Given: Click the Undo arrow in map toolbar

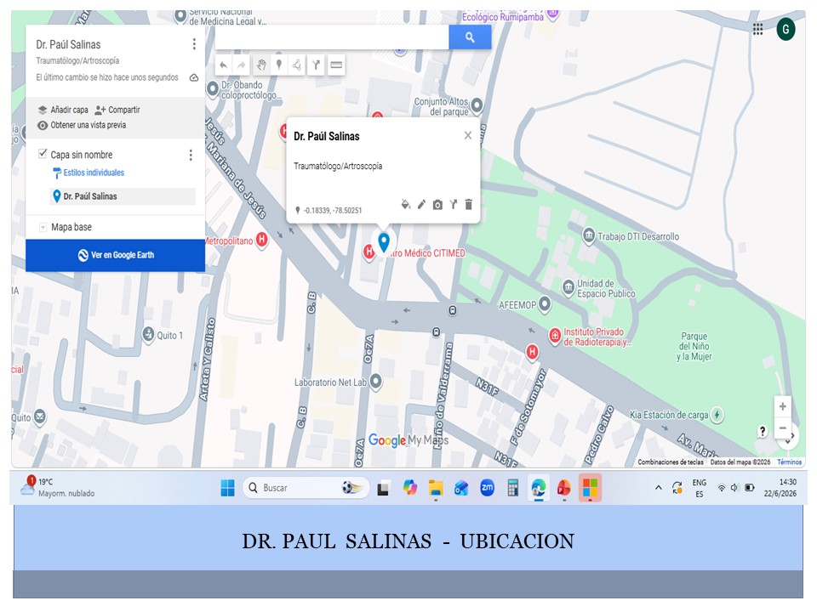Looking at the screenshot, I should tap(224, 65).
